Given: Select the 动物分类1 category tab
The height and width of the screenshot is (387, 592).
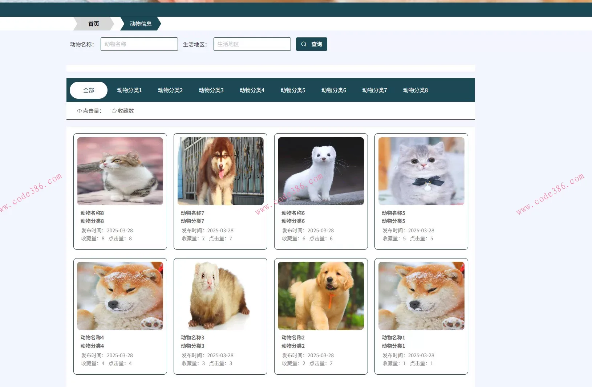Looking at the screenshot, I should [x=129, y=90].
